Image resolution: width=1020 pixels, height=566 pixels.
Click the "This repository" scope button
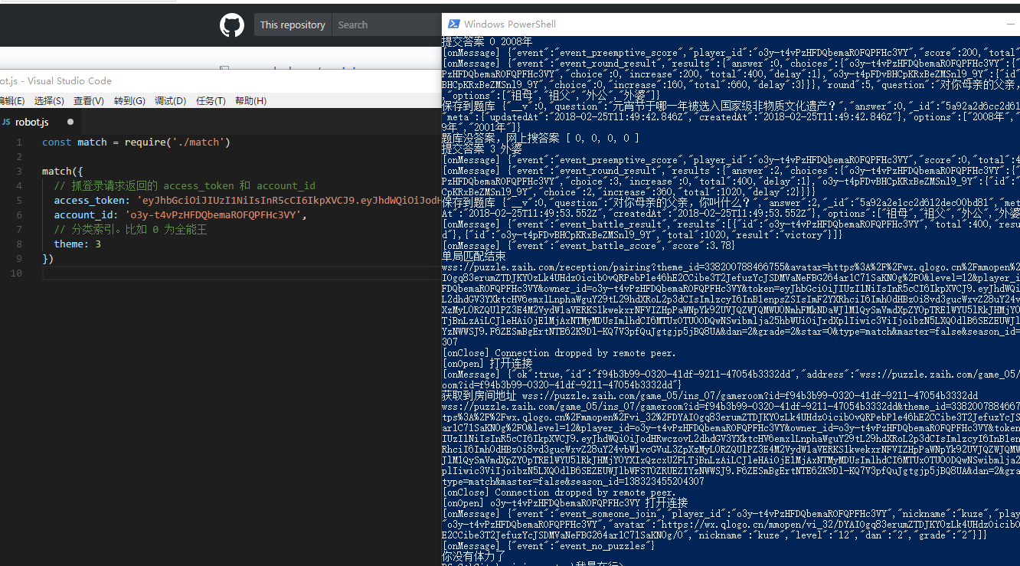(293, 25)
